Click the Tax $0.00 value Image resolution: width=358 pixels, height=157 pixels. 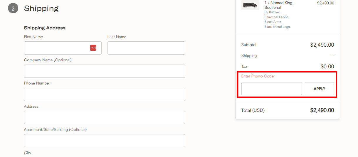pyautogui.click(x=327, y=67)
